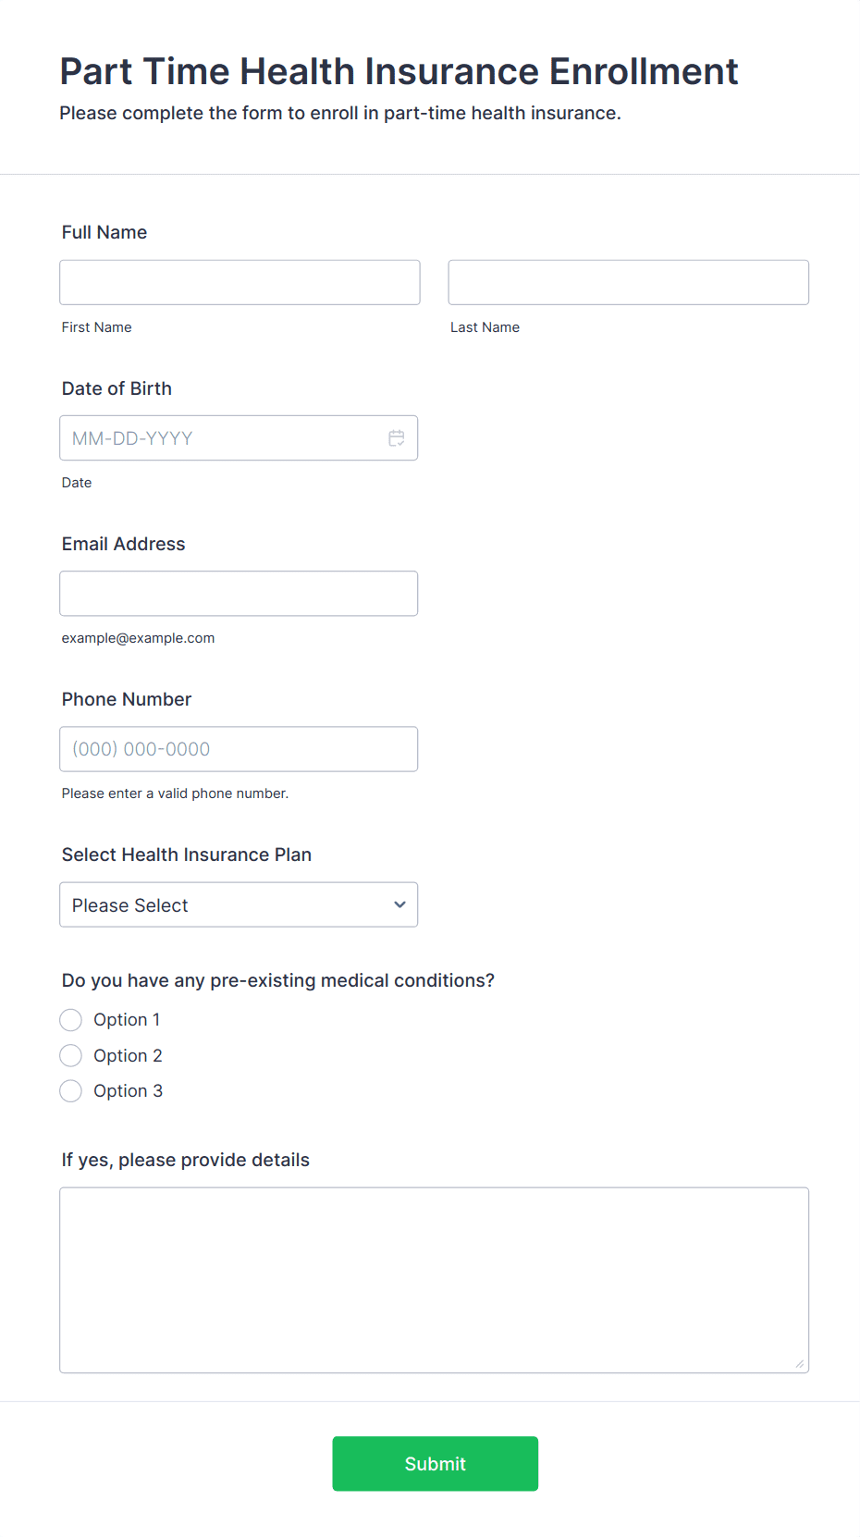This screenshot has width=860, height=1537.
Task: Select the Option 1 radio button
Action: pos(71,1020)
